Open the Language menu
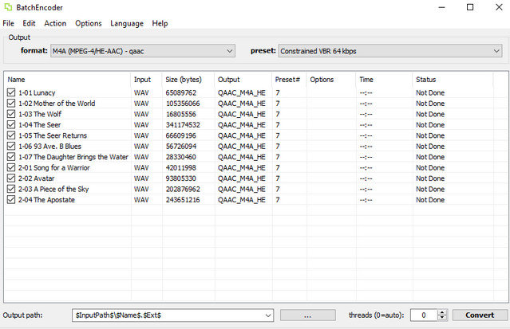Screen dimensions: 510x329 pyautogui.click(x=127, y=23)
